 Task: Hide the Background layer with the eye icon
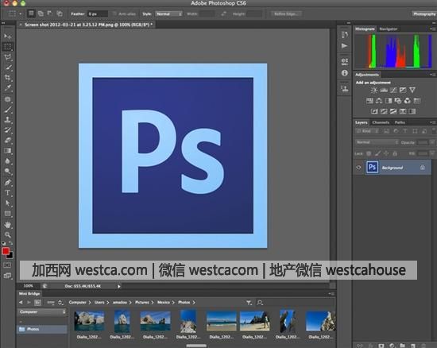tap(358, 168)
